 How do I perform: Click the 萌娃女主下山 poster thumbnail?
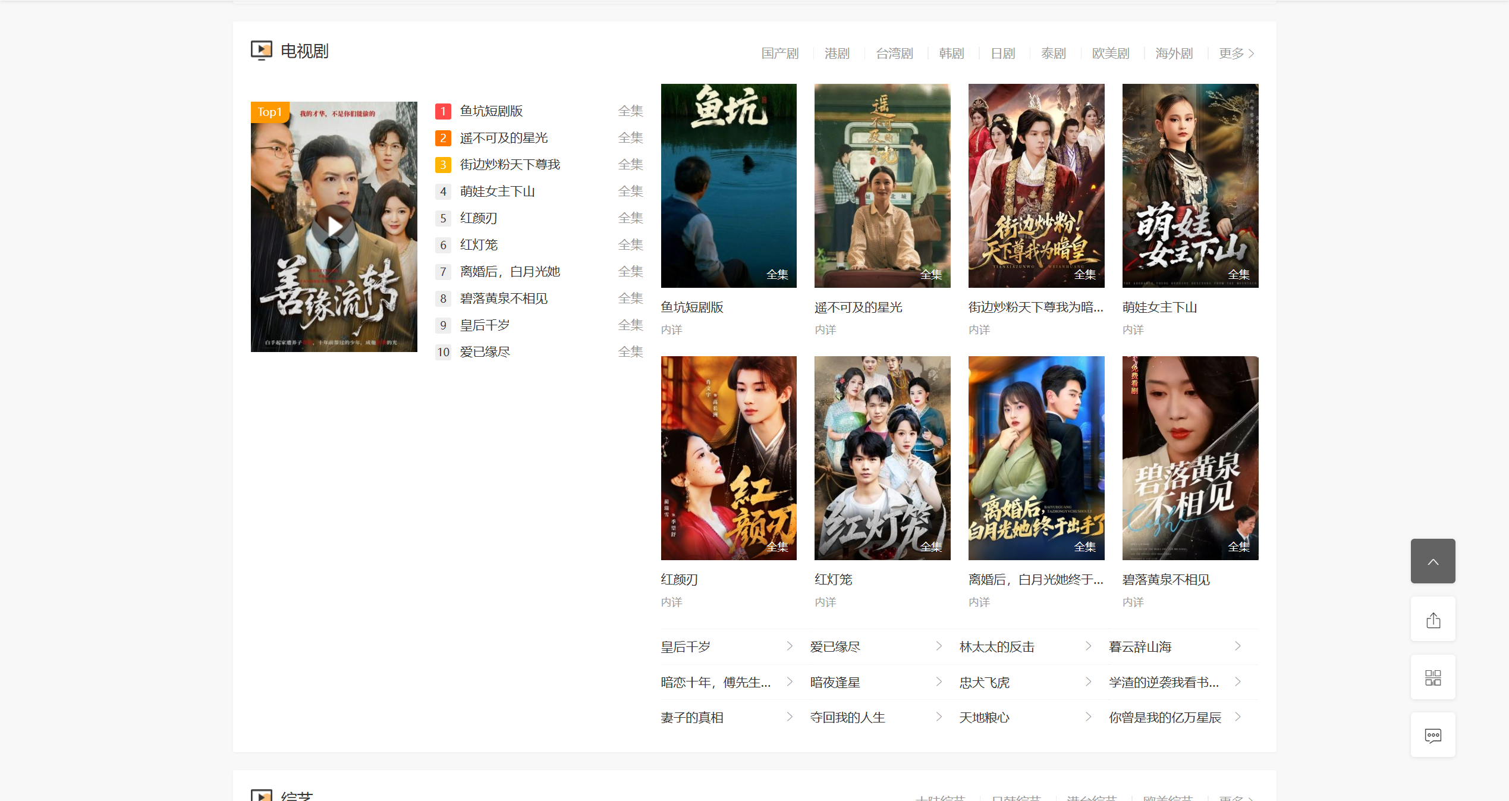click(x=1190, y=186)
